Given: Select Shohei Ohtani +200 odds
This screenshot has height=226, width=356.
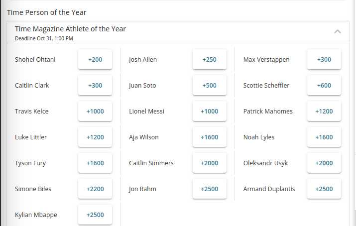Looking at the screenshot, I should click(95, 60).
